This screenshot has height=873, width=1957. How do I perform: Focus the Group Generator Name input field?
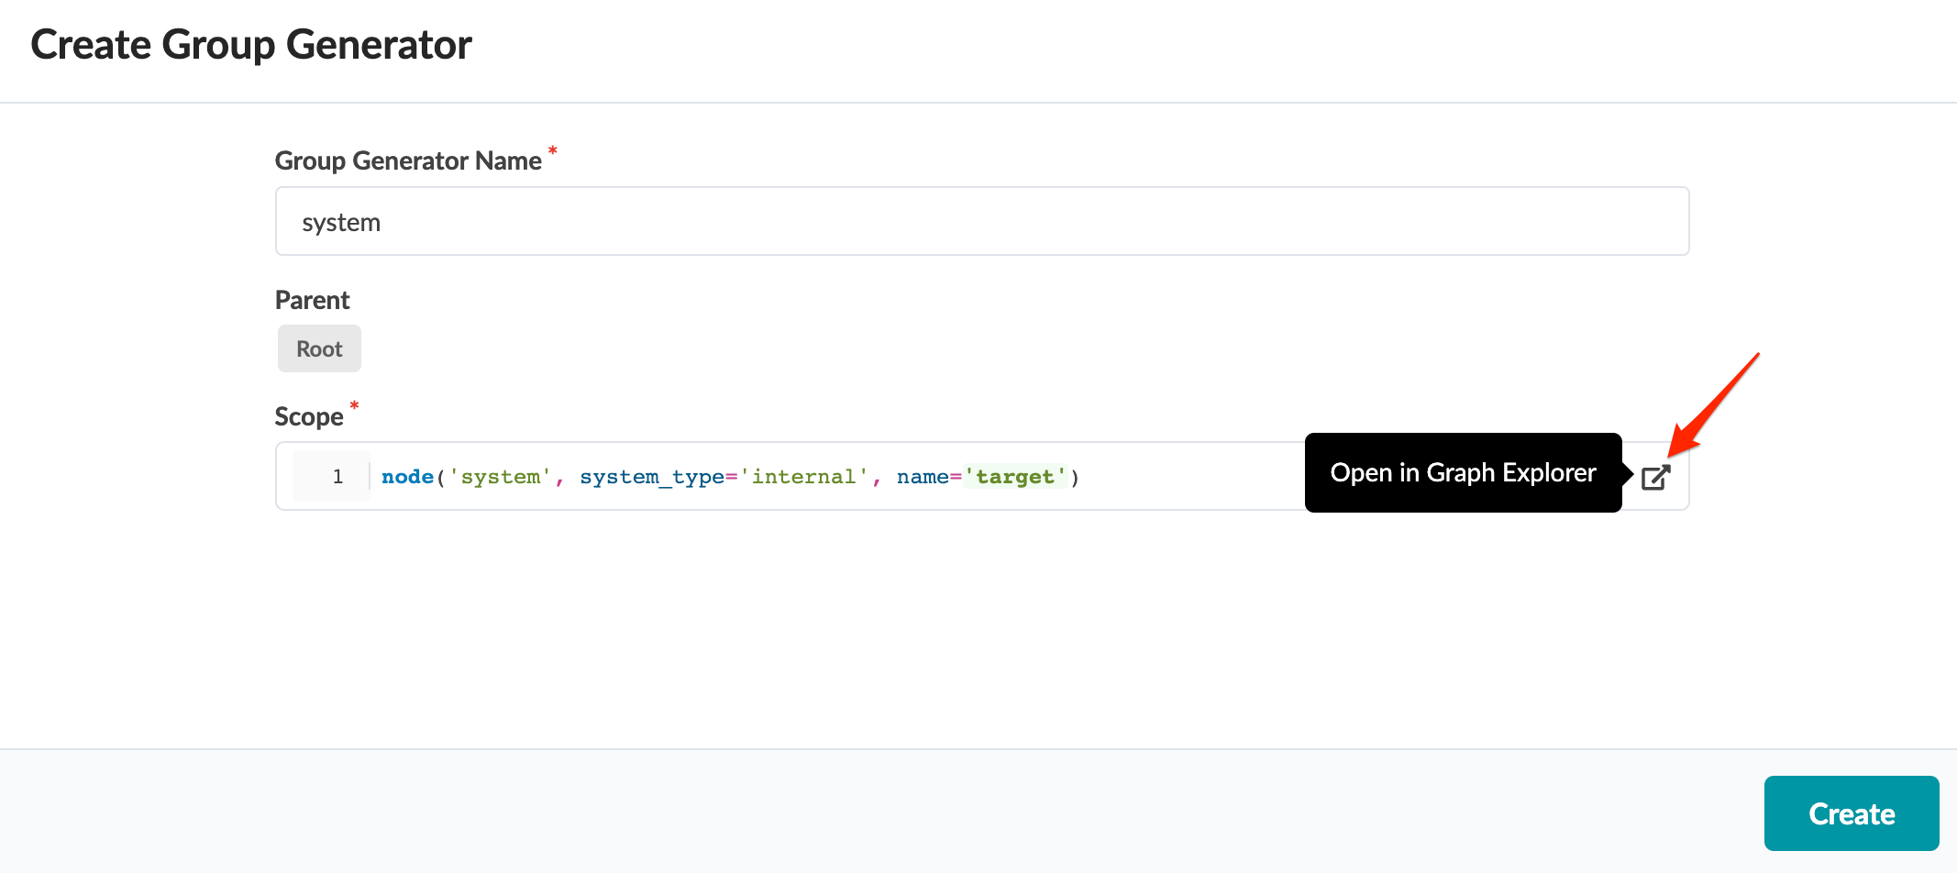[981, 222]
